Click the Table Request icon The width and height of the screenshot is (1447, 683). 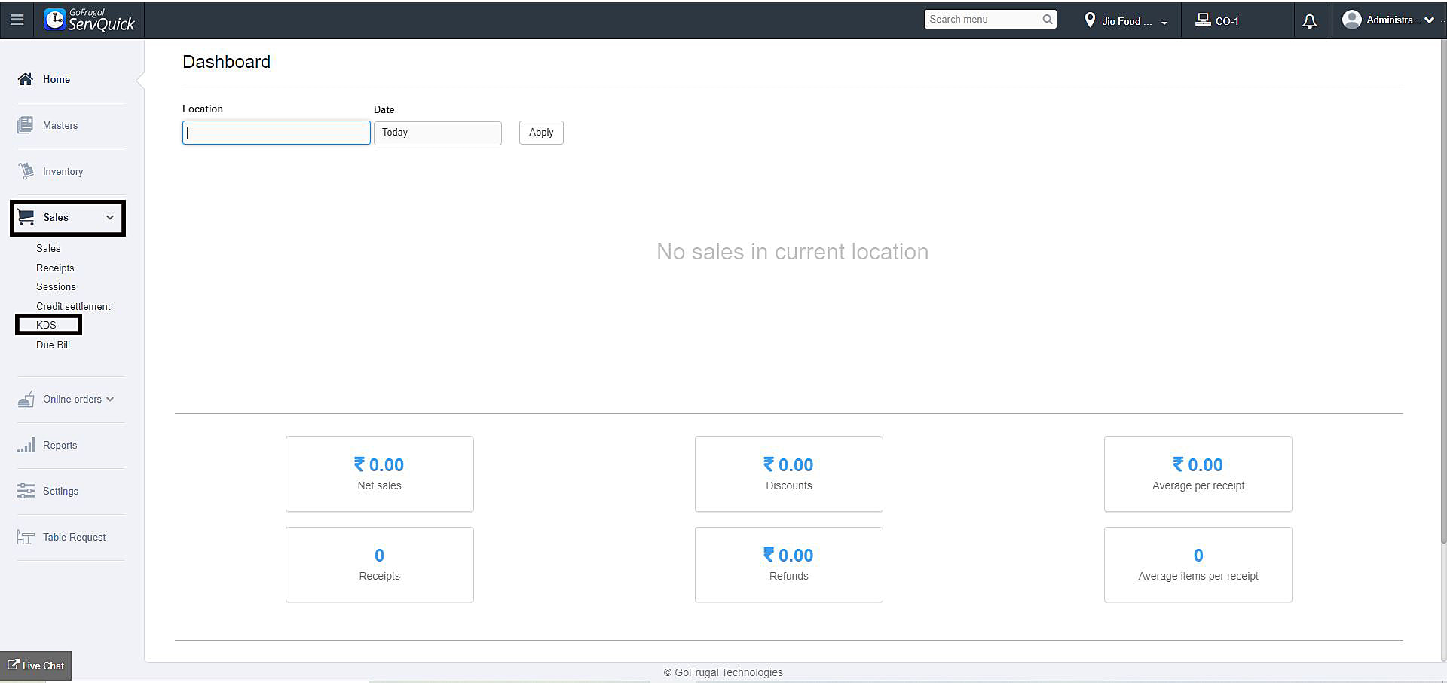click(x=26, y=537)
